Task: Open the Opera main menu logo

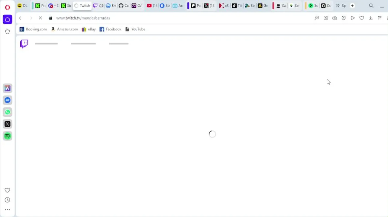Action: tap(7, 7)
